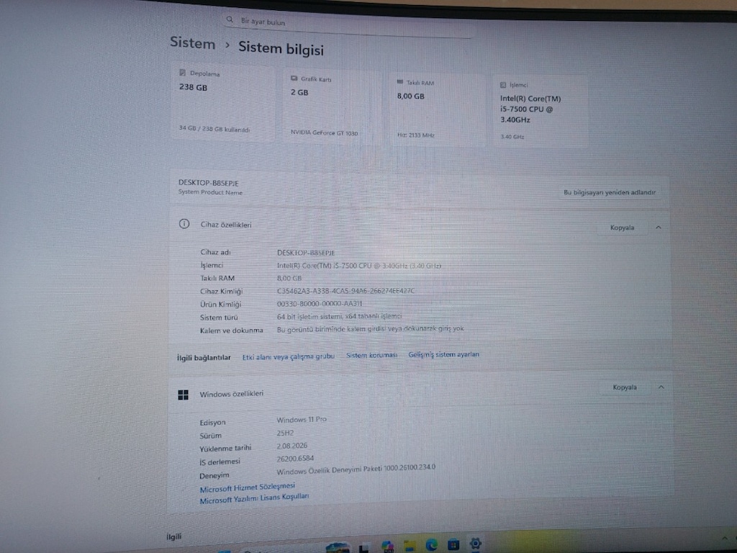The width and height of the screenshot is (737, 553).
Task: Select Deneyim value Windows Özellik Deneyimi Paketi
Action: [x=356, y=469]
